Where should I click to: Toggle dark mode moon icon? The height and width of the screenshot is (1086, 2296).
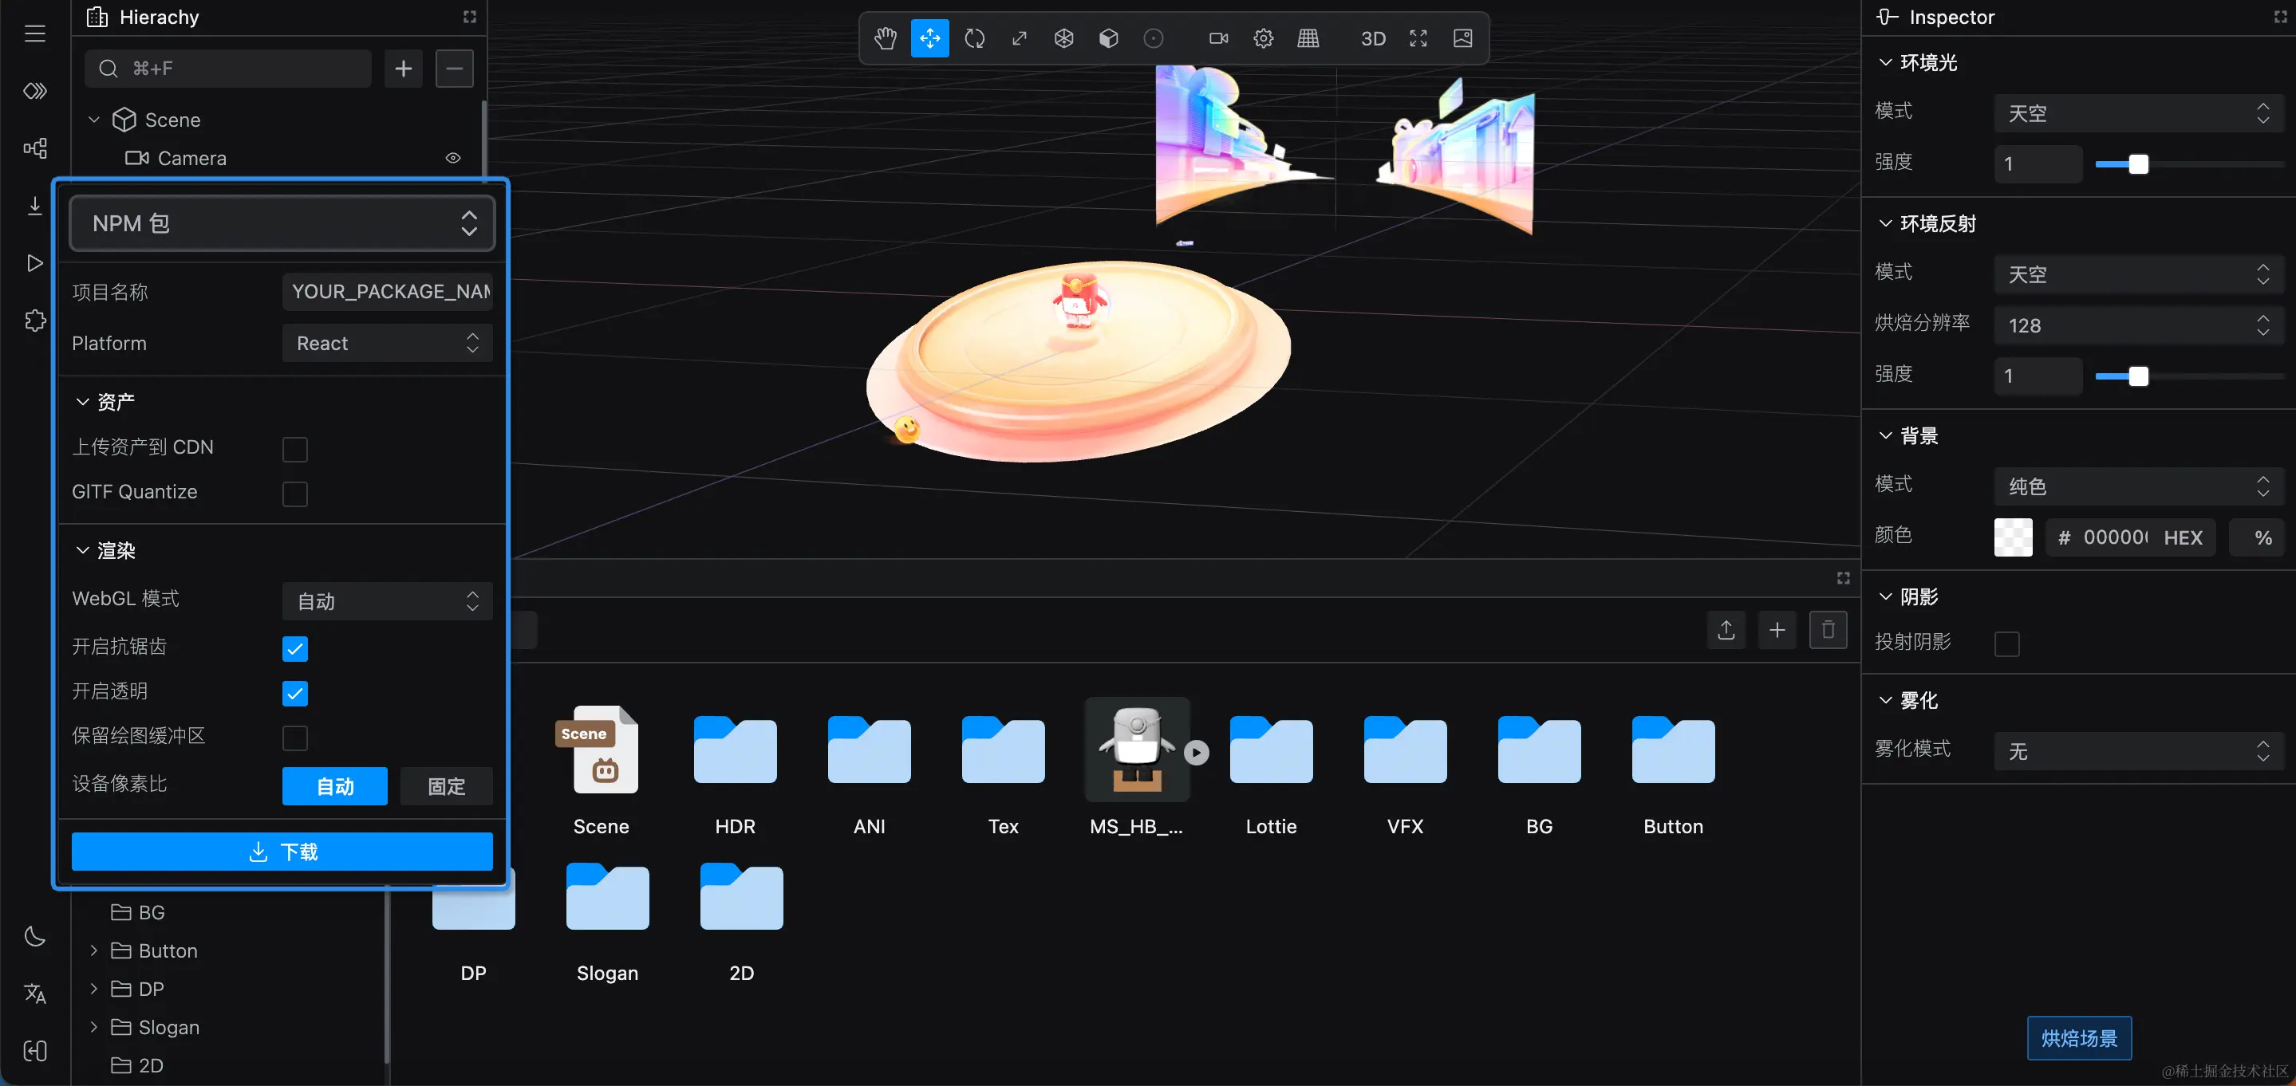coord(35,936)
